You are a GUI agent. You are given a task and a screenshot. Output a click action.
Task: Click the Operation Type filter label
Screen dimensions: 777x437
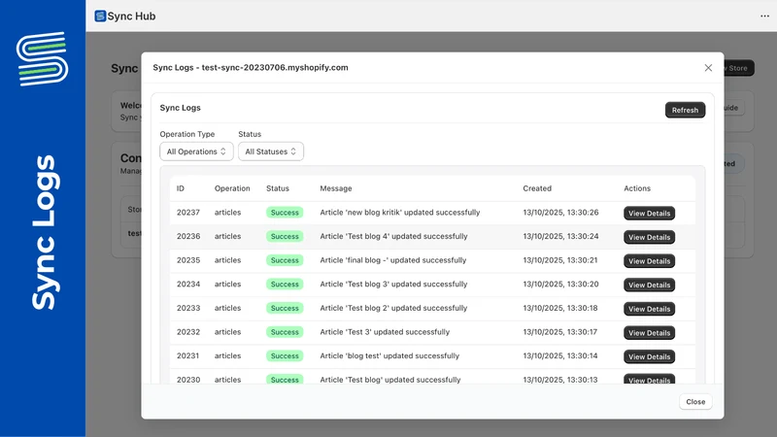(186, 134)
